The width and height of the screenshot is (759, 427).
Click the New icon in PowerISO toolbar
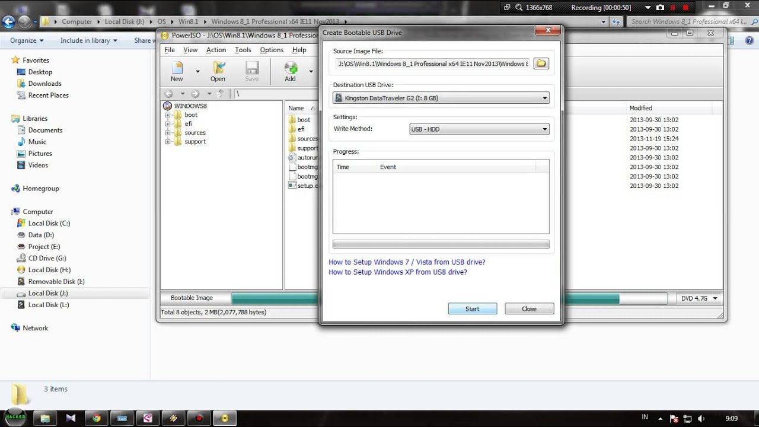click(177, 68)
